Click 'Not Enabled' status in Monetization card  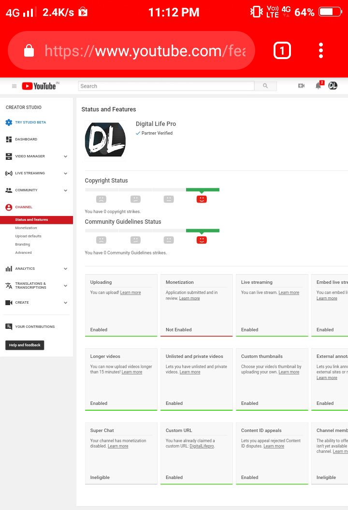pyautogui.click(x=178, y=329)
